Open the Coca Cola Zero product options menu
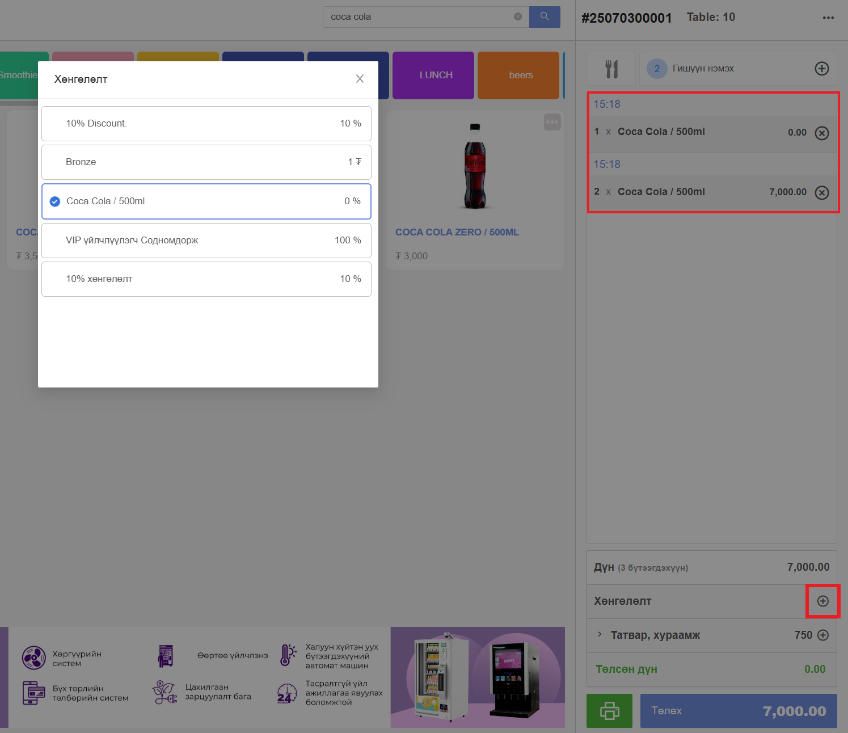 pos(552,122)
